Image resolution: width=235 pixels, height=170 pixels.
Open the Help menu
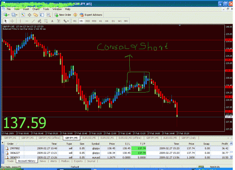pyautogui.click(x=68, y=9)
